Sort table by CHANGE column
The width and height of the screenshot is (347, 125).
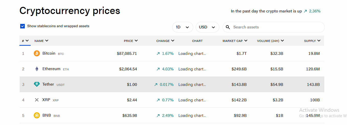(x=165, y=41)
